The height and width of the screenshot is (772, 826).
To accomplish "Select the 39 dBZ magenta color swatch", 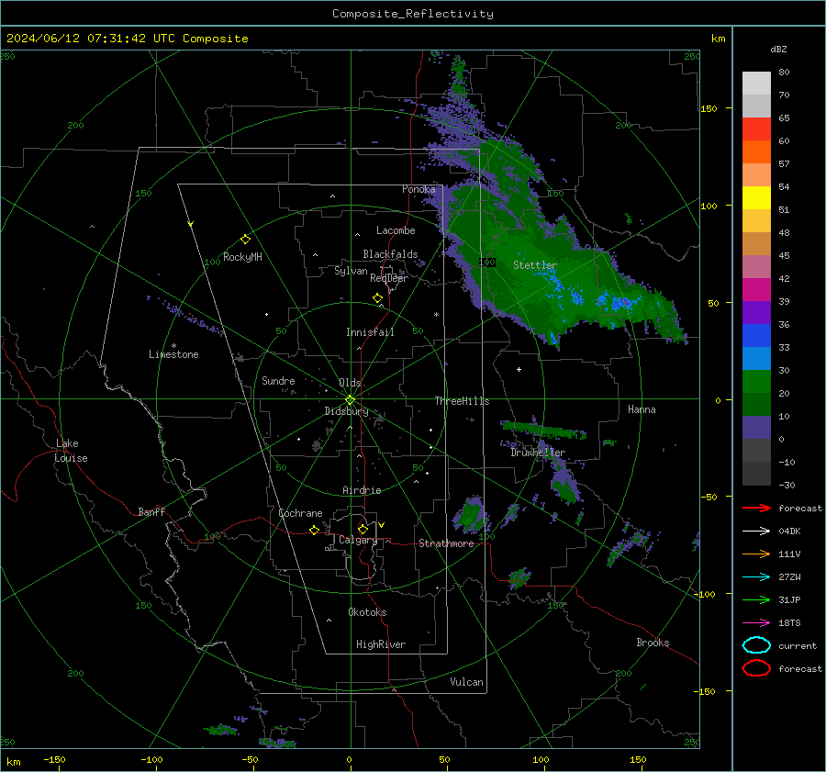I will click(756, 289).
